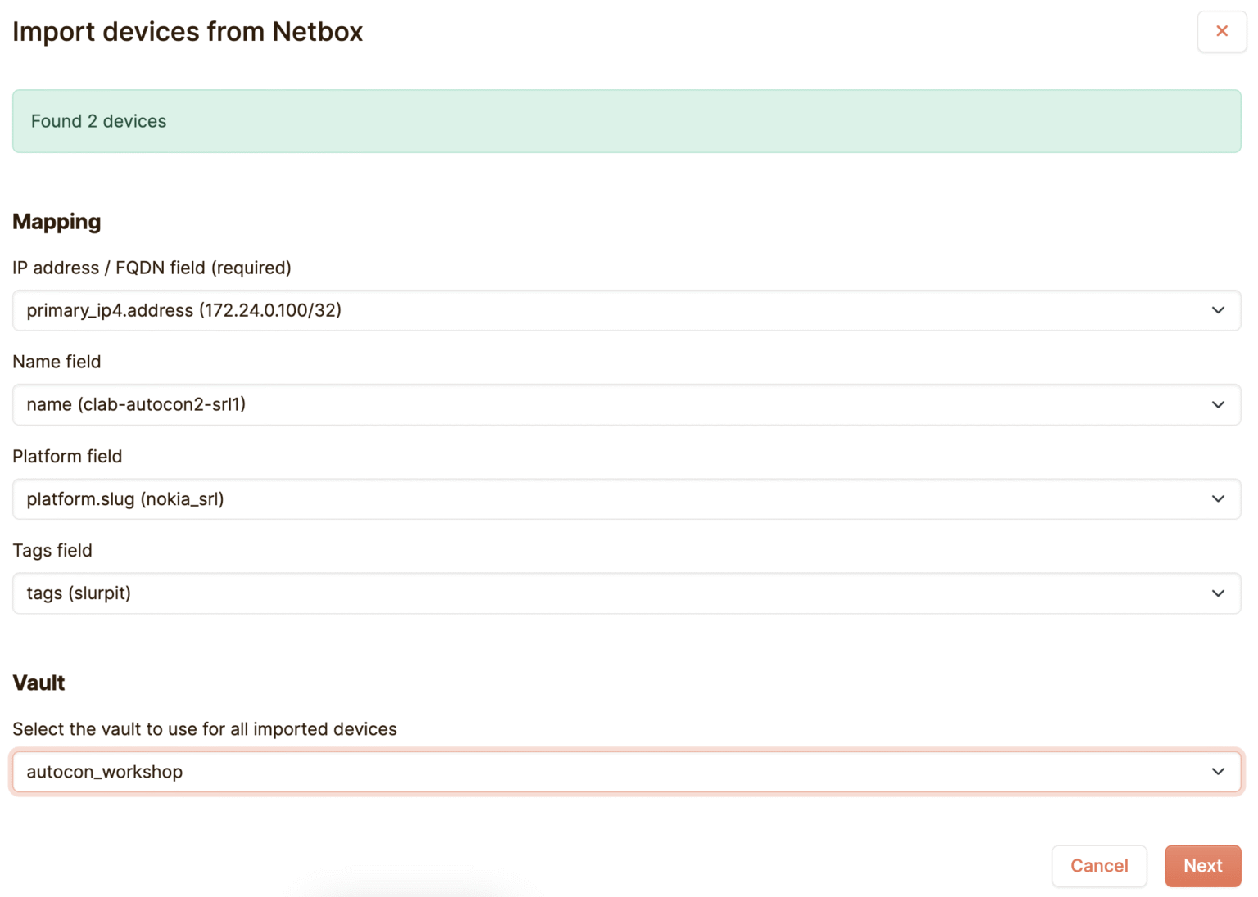The image size is (1258, 897).
Task: Click the Name field dropdown chevron
Action: coord(1218,404)
